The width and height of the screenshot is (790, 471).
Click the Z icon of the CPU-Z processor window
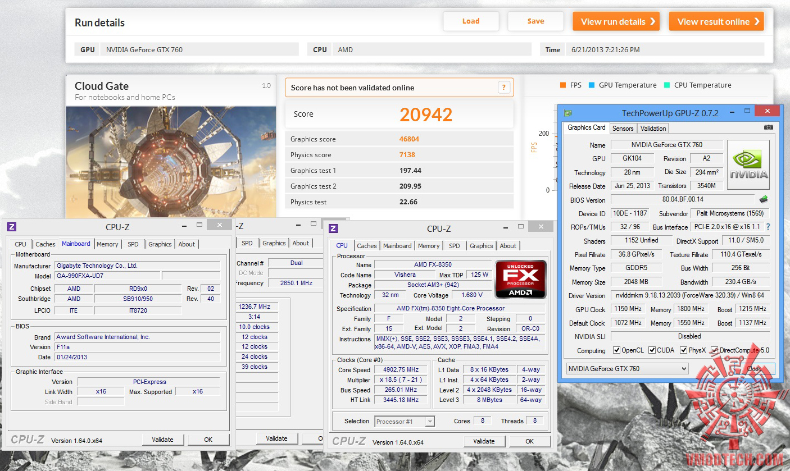tap(333, 228)
